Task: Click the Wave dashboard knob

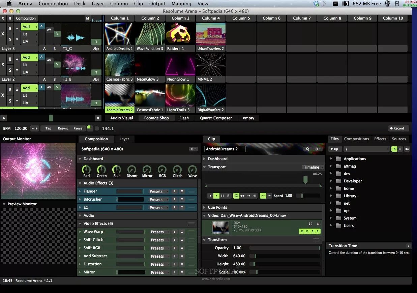Action: (x=192, y=170)
